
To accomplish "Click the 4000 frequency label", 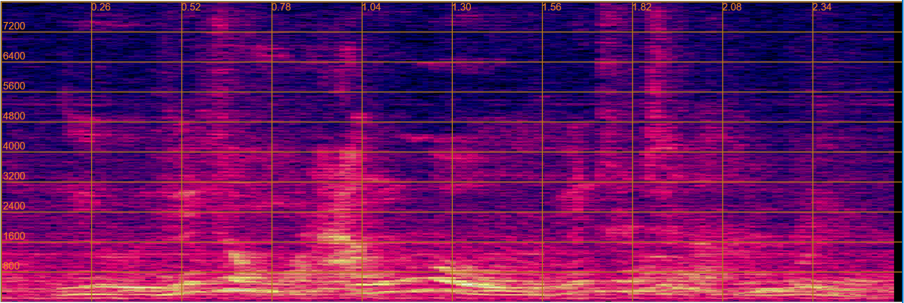I will point(14,146).
